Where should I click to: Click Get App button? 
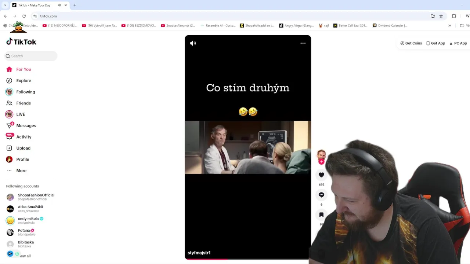435,43
